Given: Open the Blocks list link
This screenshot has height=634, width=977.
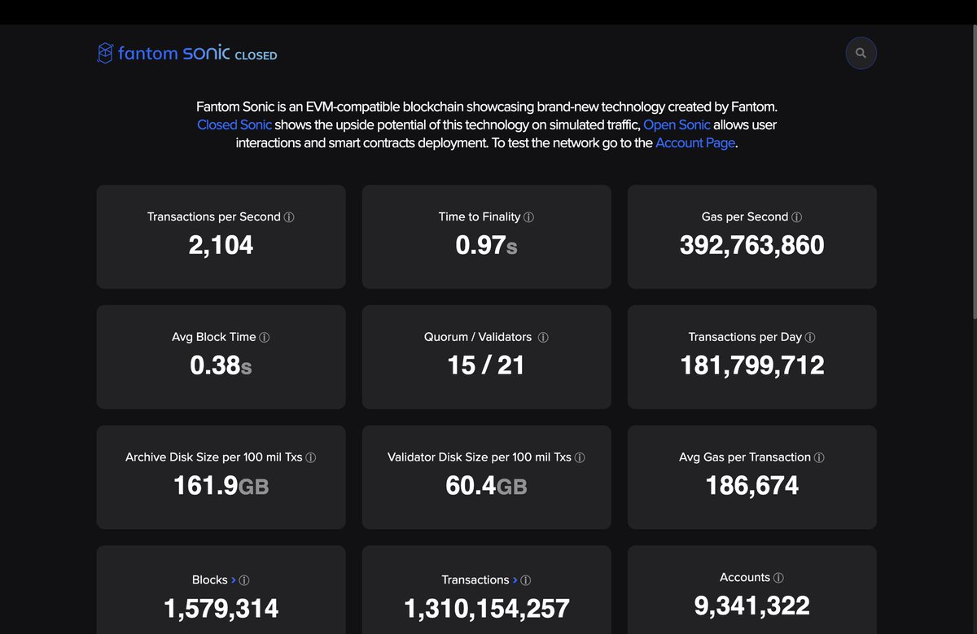Looking at the screenshot, I should (210, 580).
